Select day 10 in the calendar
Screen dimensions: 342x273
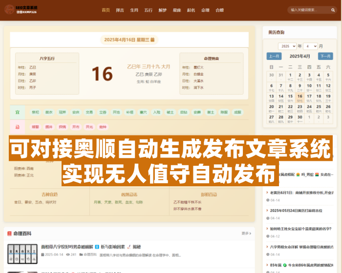point(309,87)
